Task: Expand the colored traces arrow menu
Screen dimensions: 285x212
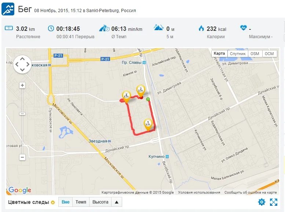Action: [x=117, y=202]
